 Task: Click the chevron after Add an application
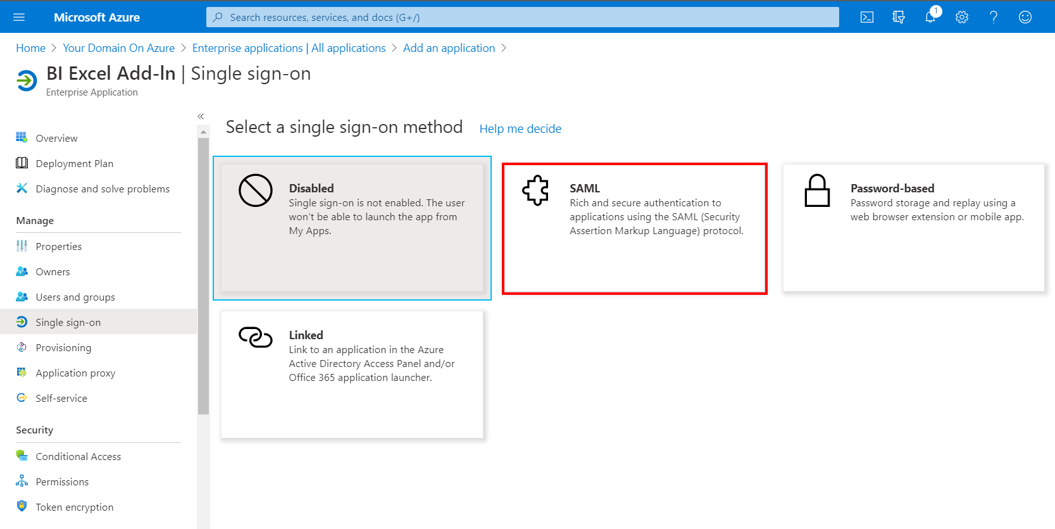(x=504, y=48)
